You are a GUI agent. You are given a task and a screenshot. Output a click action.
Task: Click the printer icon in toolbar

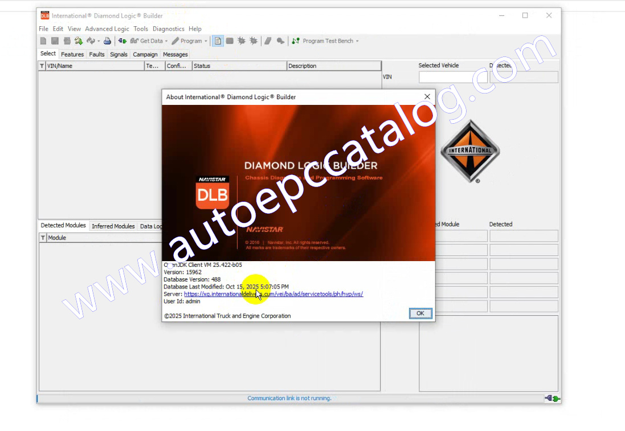[107, 41]
